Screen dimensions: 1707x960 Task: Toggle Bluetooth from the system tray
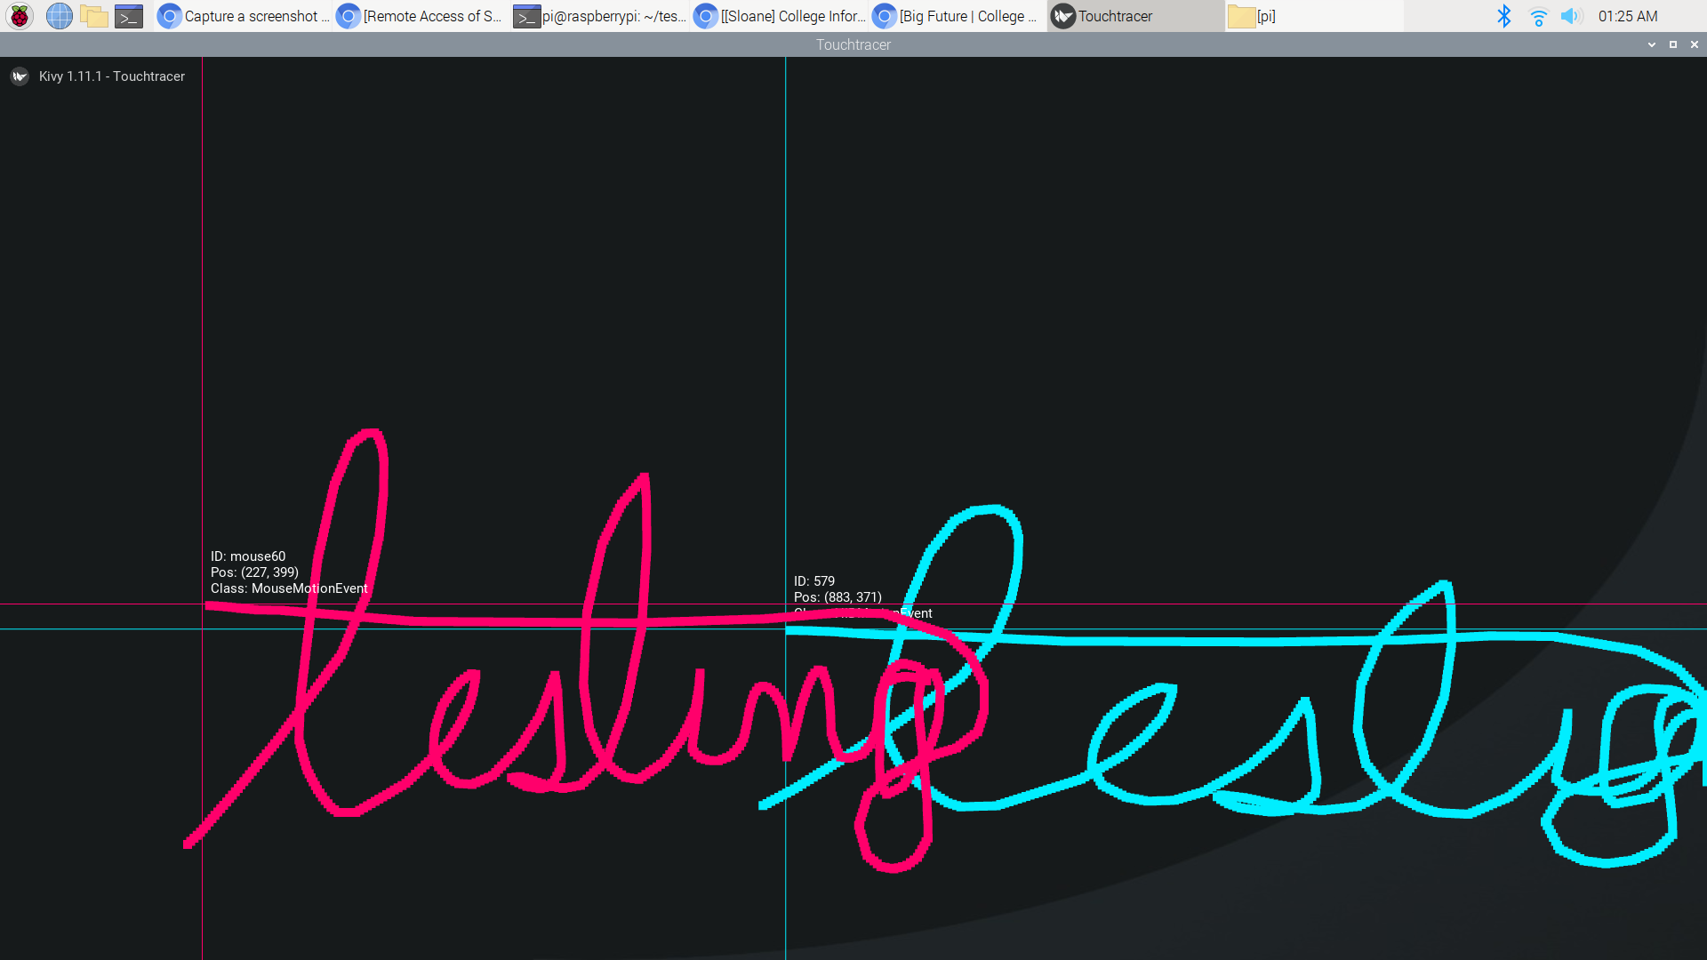tap(1504, 15)
